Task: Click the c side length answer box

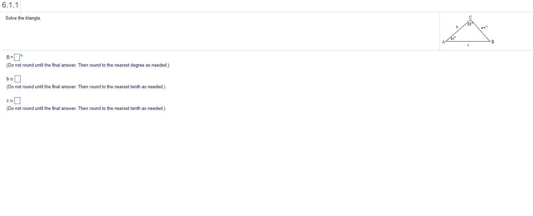Action: click(x=18, y=101)
